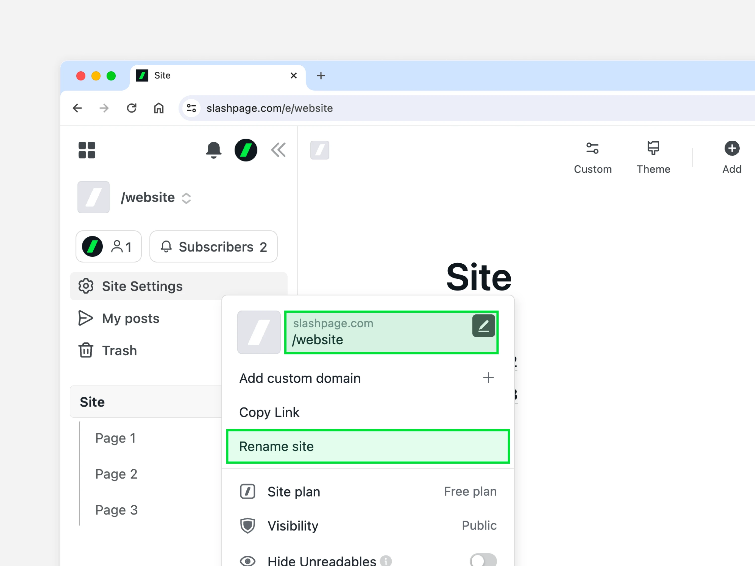Image resolution: width=755 pixels, height=566 pixels.
Task: Open Subscribers 2 button
Action: (x=214, y=246)
